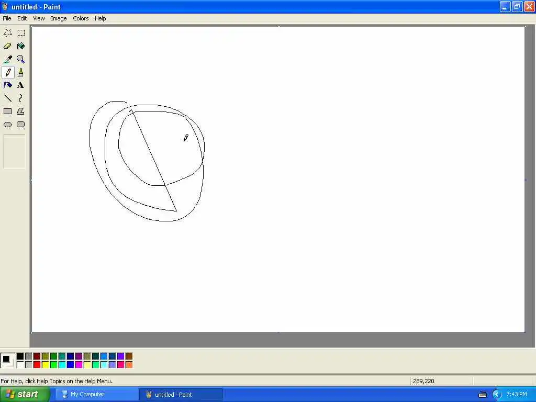
Task: Select the Polygon tool
Action: pos(20,111)
